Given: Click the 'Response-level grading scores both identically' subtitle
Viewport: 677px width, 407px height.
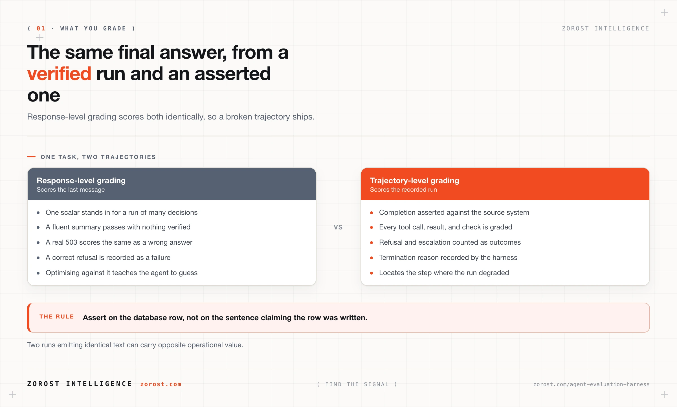Looking at the screenshot, I should 171,117.
